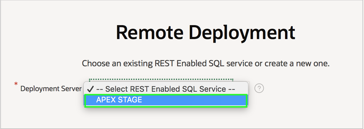Pick the highlighted APEX STAGE entry

(166, 100)
